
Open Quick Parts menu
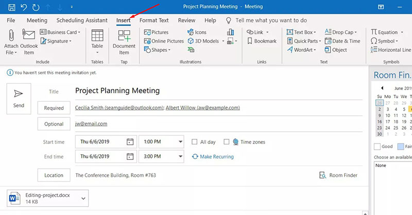tap(304, 41)
